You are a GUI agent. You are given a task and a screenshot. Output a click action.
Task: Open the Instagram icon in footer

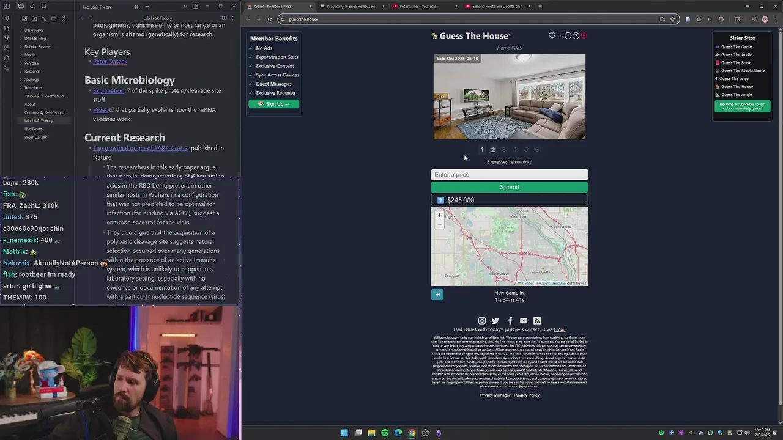pos(482,321)
